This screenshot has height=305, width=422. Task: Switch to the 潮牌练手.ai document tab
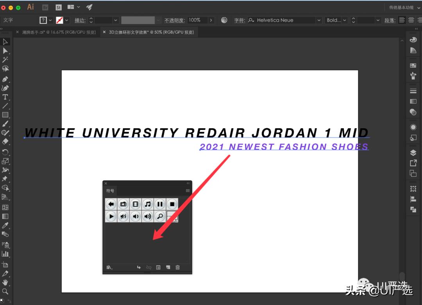pos(59,32)
